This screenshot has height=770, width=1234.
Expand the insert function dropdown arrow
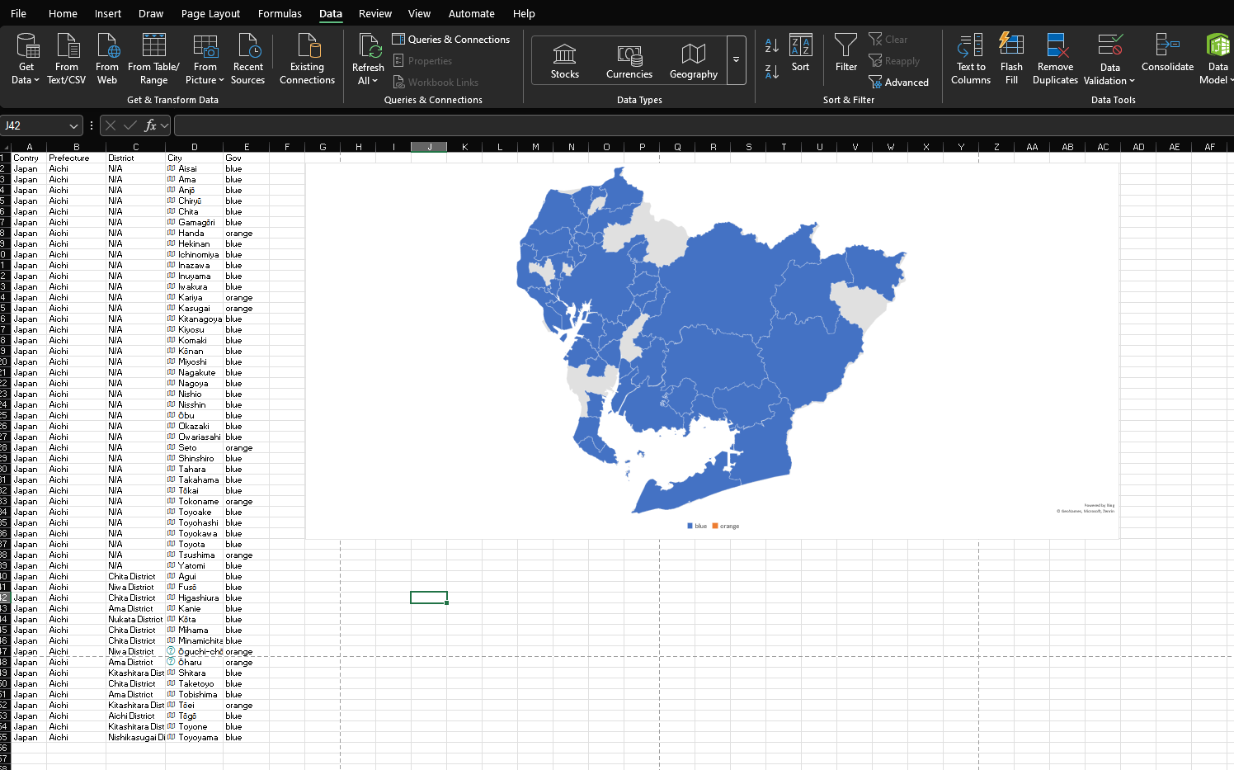(x=165, y=126)
